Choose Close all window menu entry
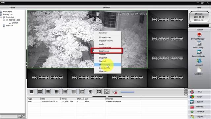The height and width of the screenshot is (119, 211). coord(107,41)
